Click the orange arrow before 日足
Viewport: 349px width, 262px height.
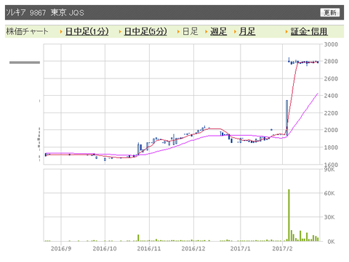178,32
